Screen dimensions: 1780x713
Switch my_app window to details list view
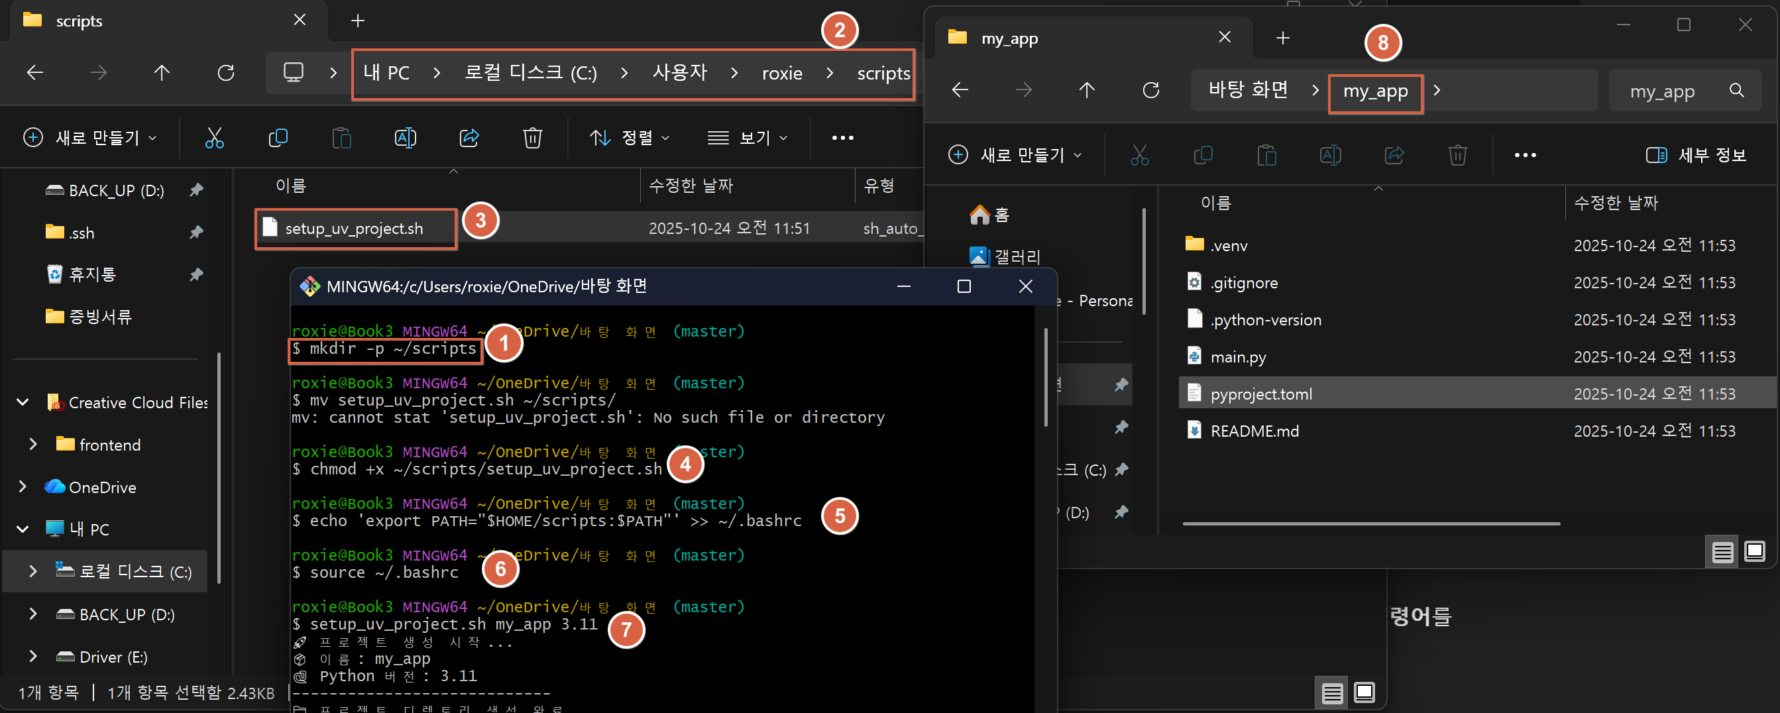(x=1722, y=552)
